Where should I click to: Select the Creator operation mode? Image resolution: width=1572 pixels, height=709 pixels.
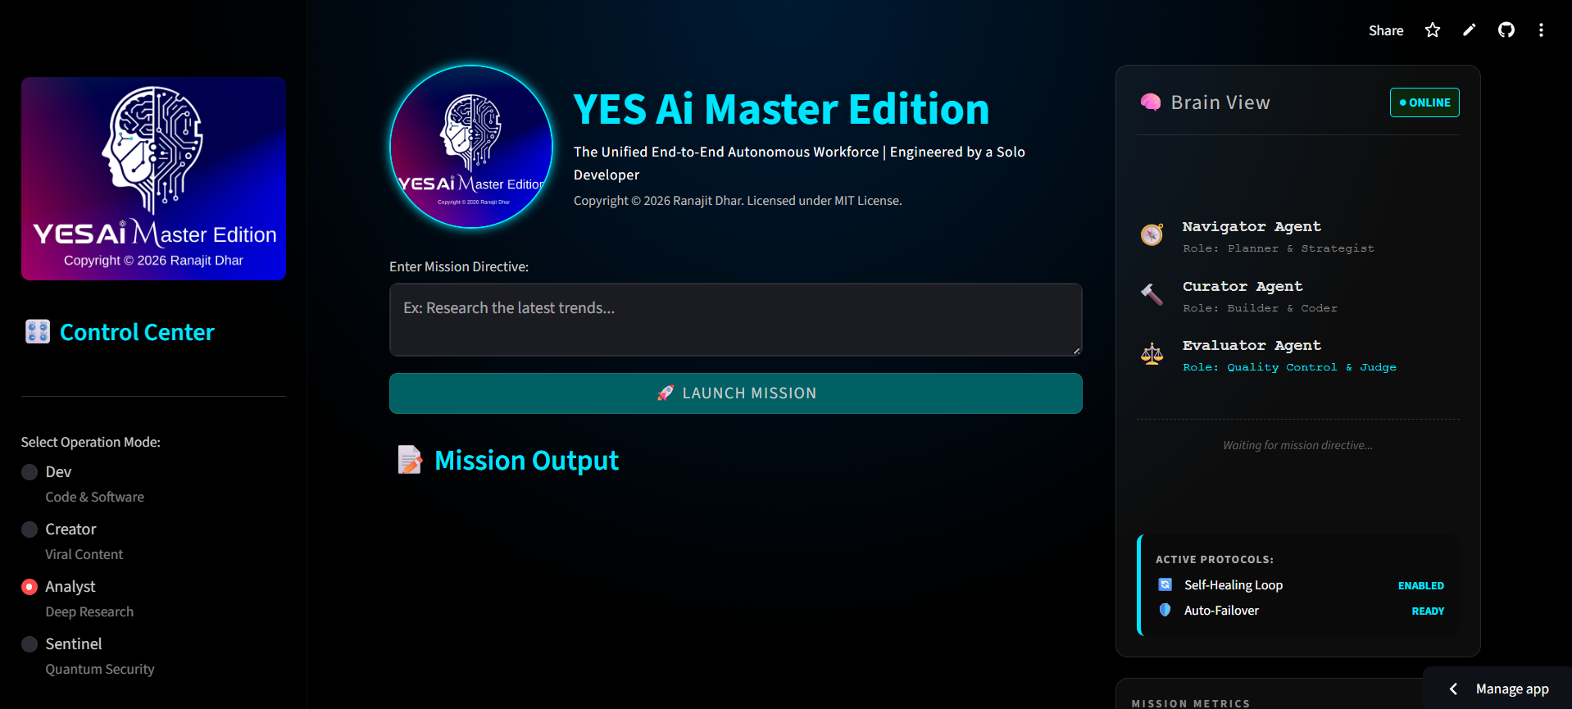point(30,529)
